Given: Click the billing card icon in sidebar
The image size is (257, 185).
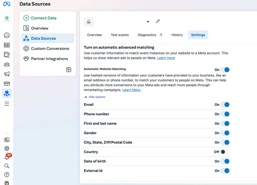Looking at the screenshot, I should coord(7,83).
